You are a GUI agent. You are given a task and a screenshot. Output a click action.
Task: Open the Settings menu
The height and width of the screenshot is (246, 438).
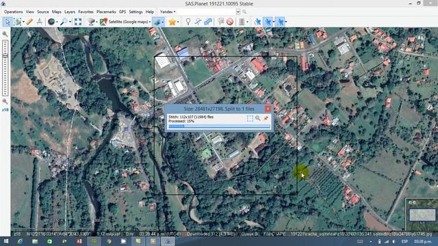136,12
